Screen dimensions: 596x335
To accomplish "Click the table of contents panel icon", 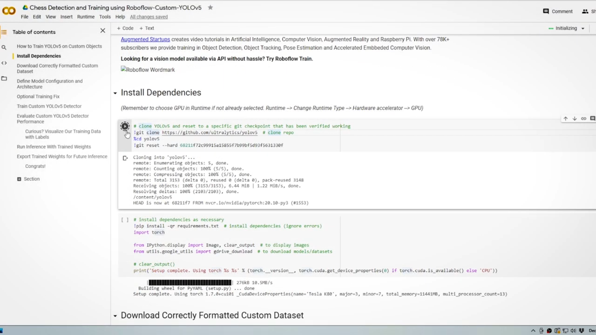I will tap(4, 32).
